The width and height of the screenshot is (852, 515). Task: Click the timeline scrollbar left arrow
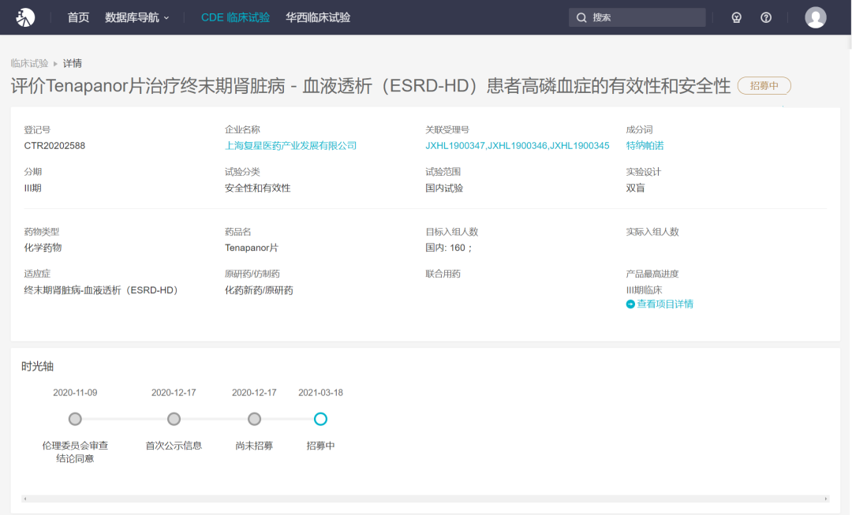pyautogui.click(x=25, y=498)
